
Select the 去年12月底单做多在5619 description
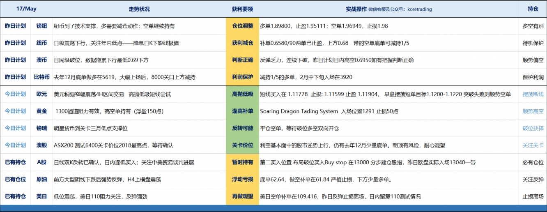[x=124, y=77]
